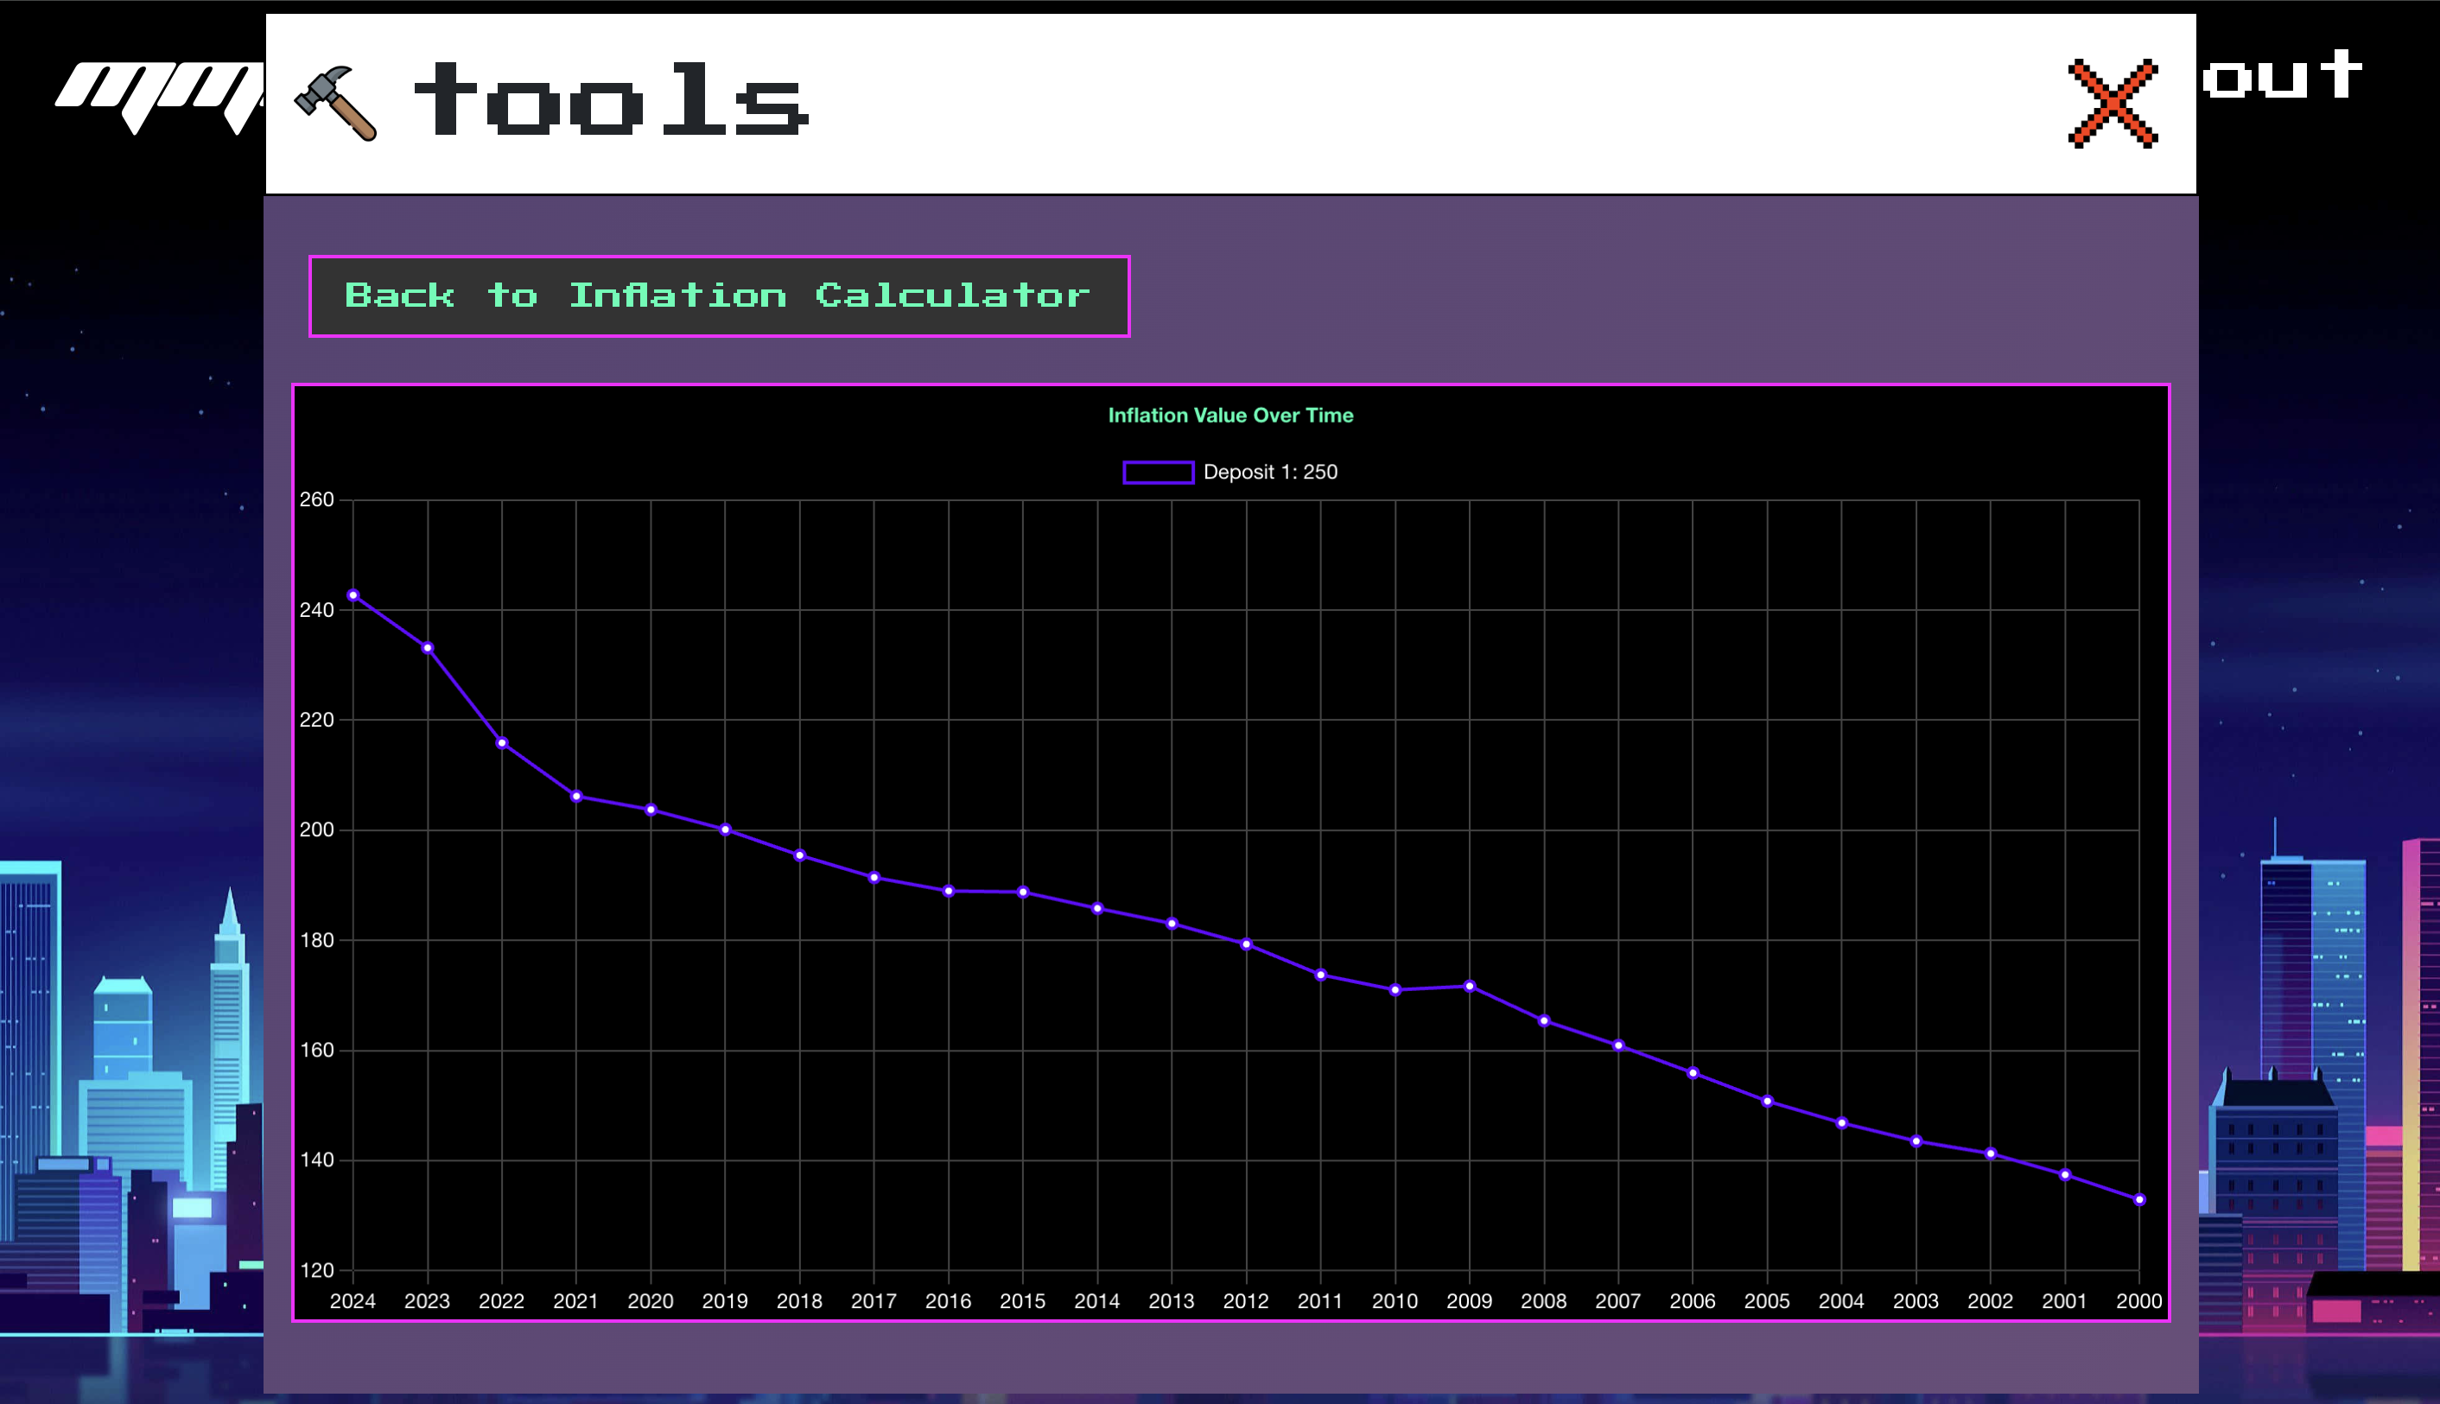Click Back to Inflation Calculator button
This screenshot has width=2440, height=1404.
[718, 296]
